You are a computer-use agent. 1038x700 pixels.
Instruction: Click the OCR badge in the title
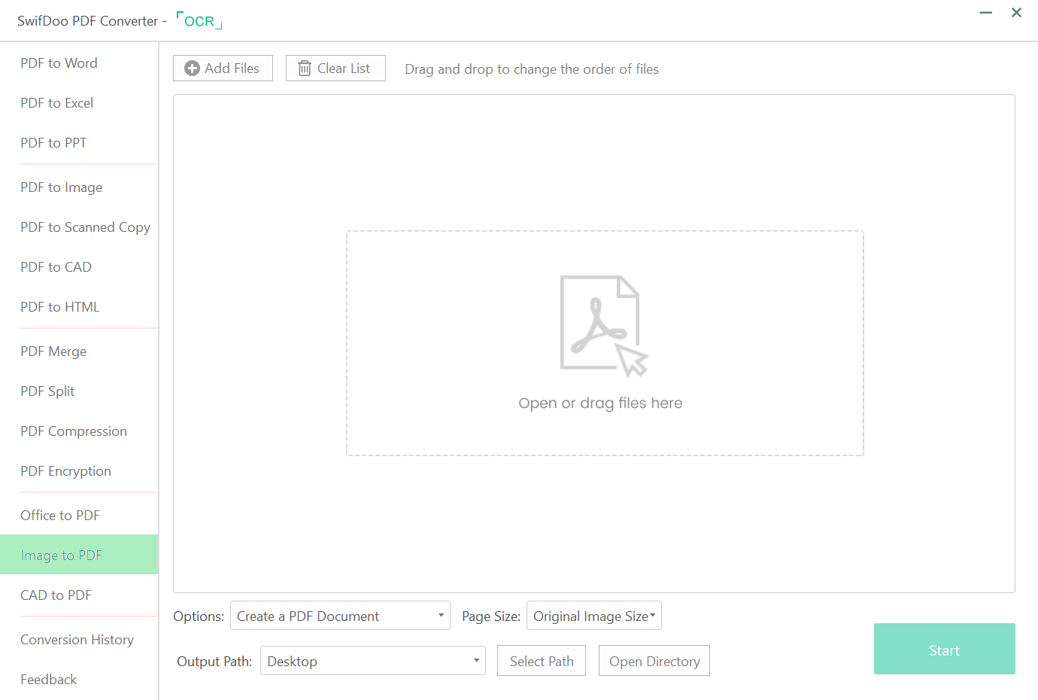coord(199,20)
